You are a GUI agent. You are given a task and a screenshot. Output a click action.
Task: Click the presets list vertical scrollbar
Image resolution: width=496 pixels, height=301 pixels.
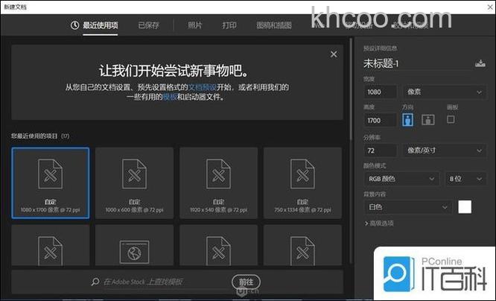point(351,89)
